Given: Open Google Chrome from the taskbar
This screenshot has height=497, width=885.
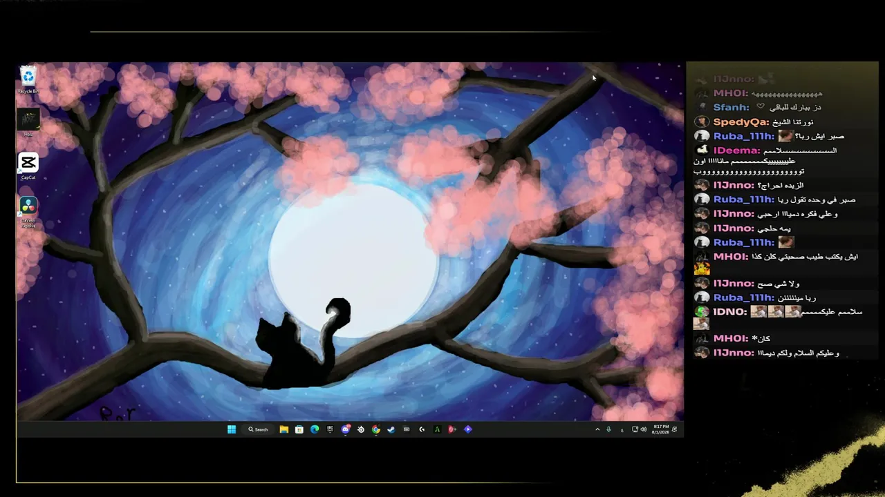Looking at the screenshot, I should [x=375, y=429].
